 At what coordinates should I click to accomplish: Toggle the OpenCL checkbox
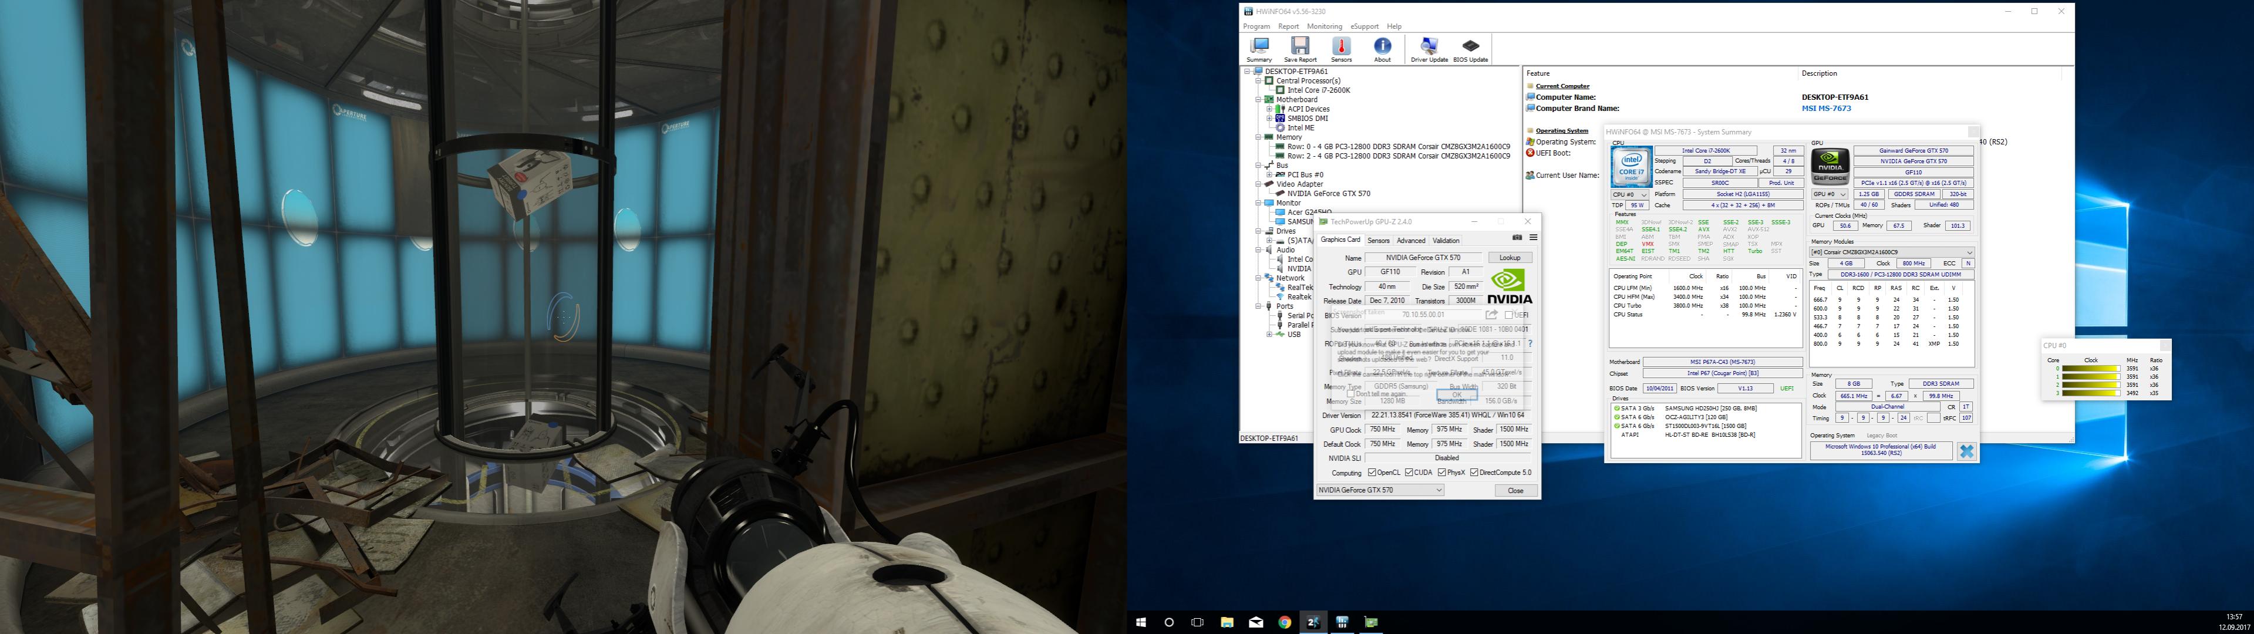tap(1372, 473)
